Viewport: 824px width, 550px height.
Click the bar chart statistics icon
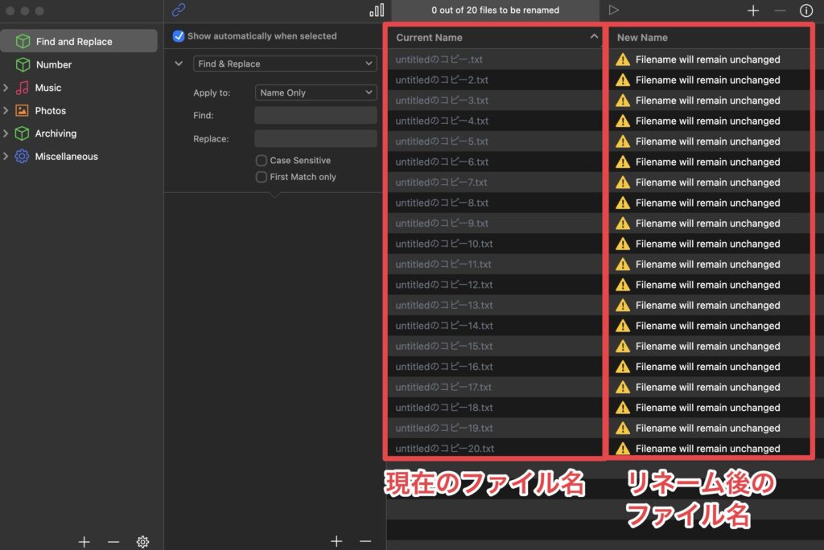pyautogui.click(x=377, y=10)
